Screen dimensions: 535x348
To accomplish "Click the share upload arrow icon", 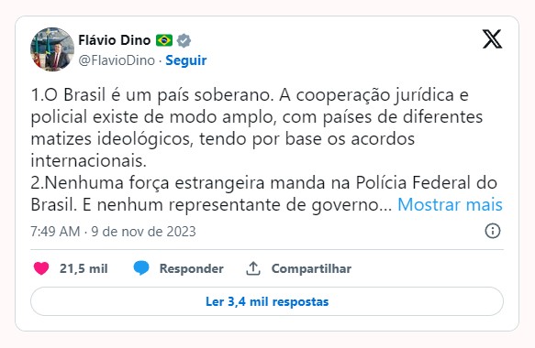I will click(253, 268).
